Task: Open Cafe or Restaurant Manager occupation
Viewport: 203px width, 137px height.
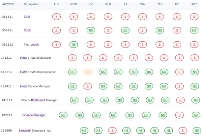Action: tap(39, 100)
